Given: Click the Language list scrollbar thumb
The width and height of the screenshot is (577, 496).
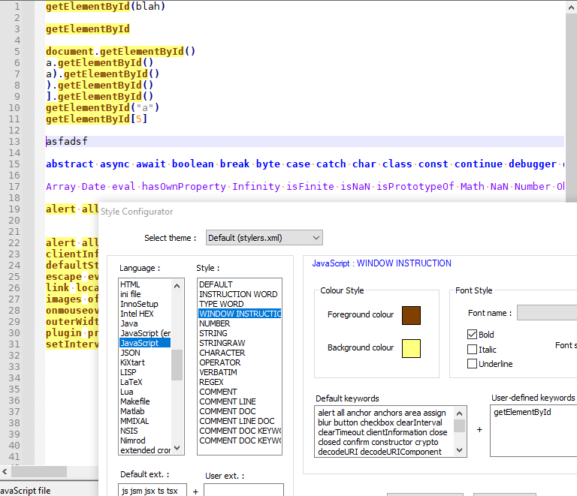Looking at the screenshot, I should coord(177,365).
